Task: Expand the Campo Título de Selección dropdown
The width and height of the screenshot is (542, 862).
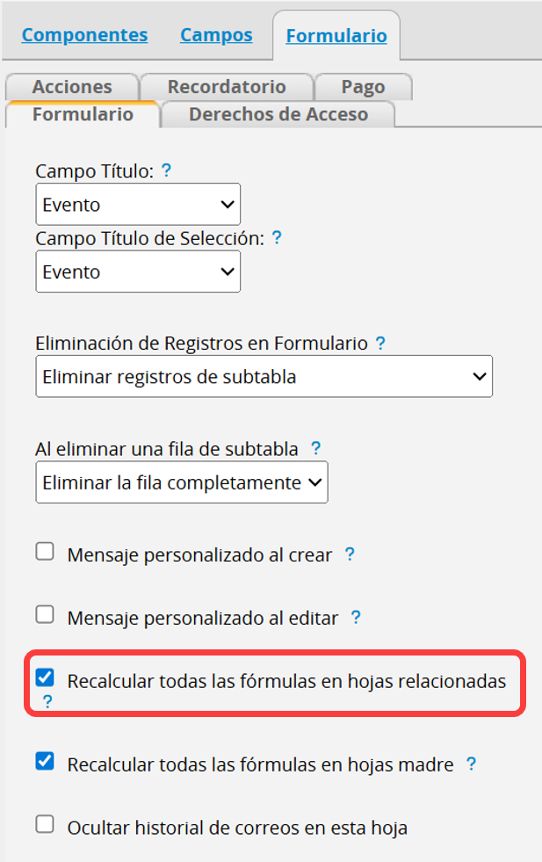Action: [x=138, y=272]
